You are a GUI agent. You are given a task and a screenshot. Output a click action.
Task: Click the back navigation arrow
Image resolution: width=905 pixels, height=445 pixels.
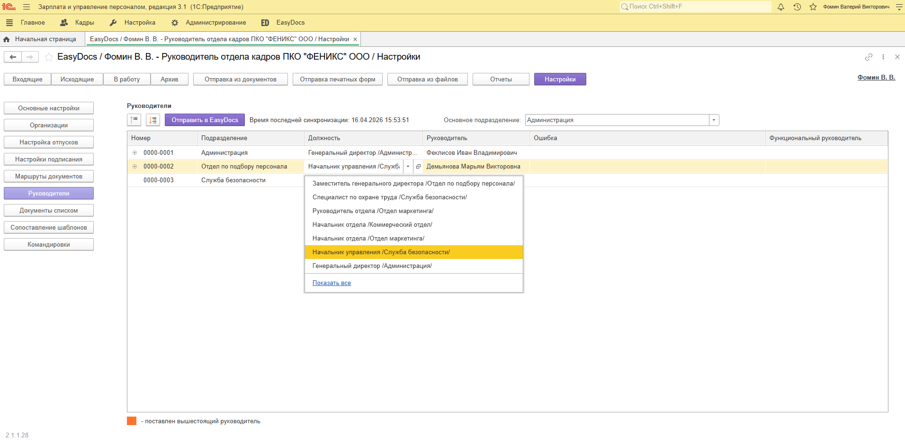pyautogui.click(x=13, y=57)
